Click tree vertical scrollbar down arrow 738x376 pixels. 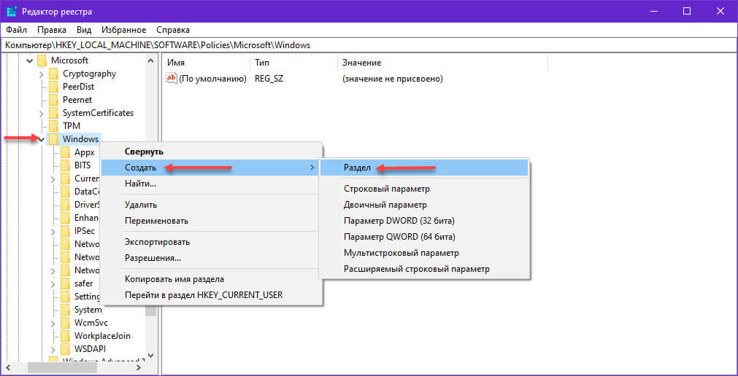coord(150,356)
